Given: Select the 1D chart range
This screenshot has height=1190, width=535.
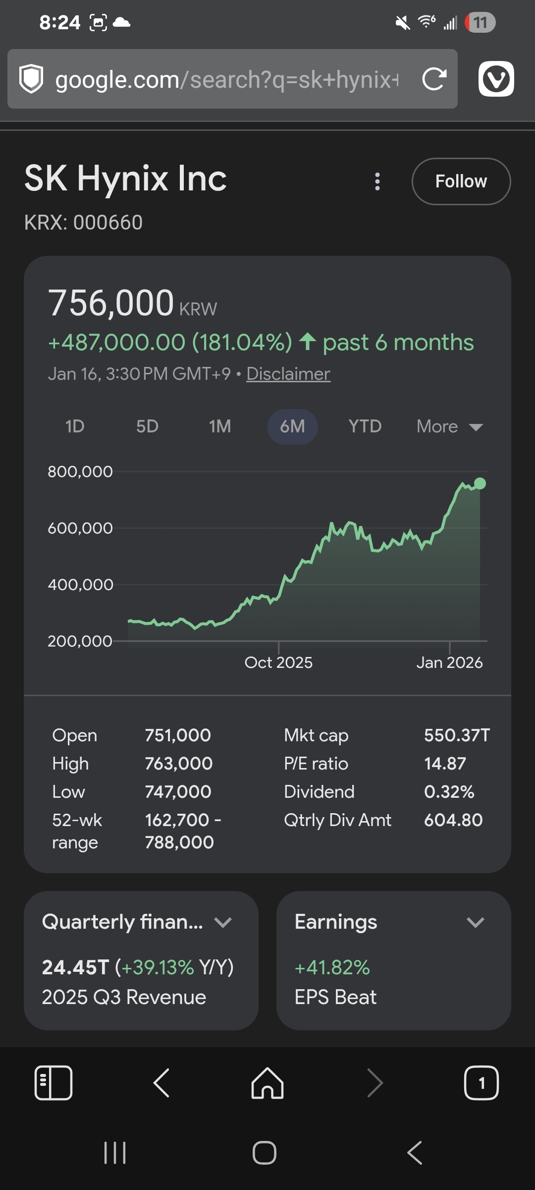Looking at the screenshot, I should (x=75, y=426).
